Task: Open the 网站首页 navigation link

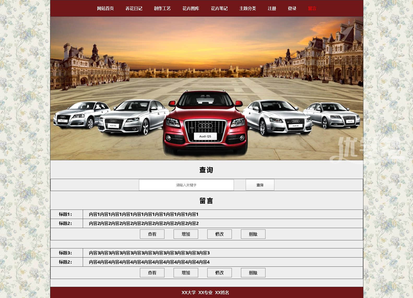Action: point(105,8)
